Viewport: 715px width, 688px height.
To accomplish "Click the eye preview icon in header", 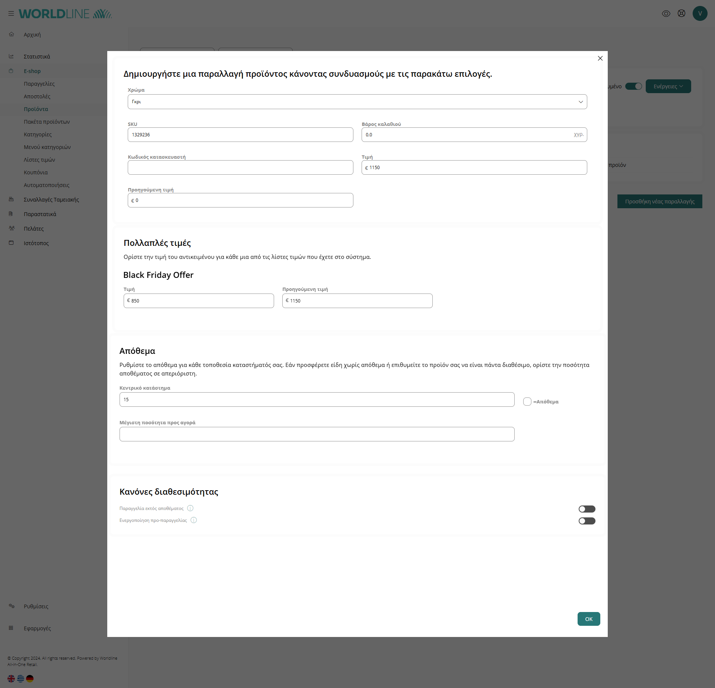I will click(x=666, y=13).
